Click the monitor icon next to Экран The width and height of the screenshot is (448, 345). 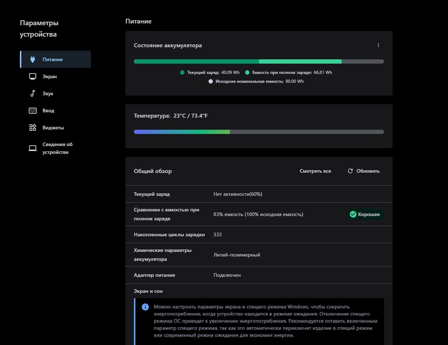point(33,76)
